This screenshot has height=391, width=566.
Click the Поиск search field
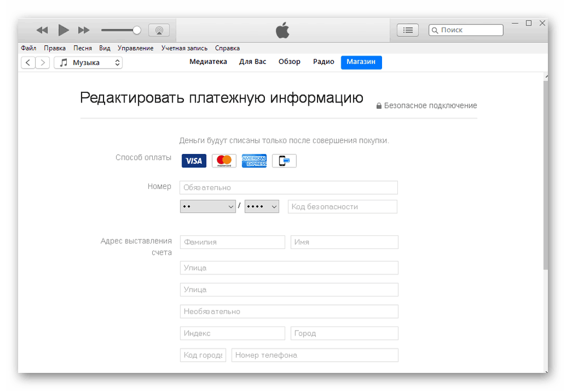click(466, 30)
